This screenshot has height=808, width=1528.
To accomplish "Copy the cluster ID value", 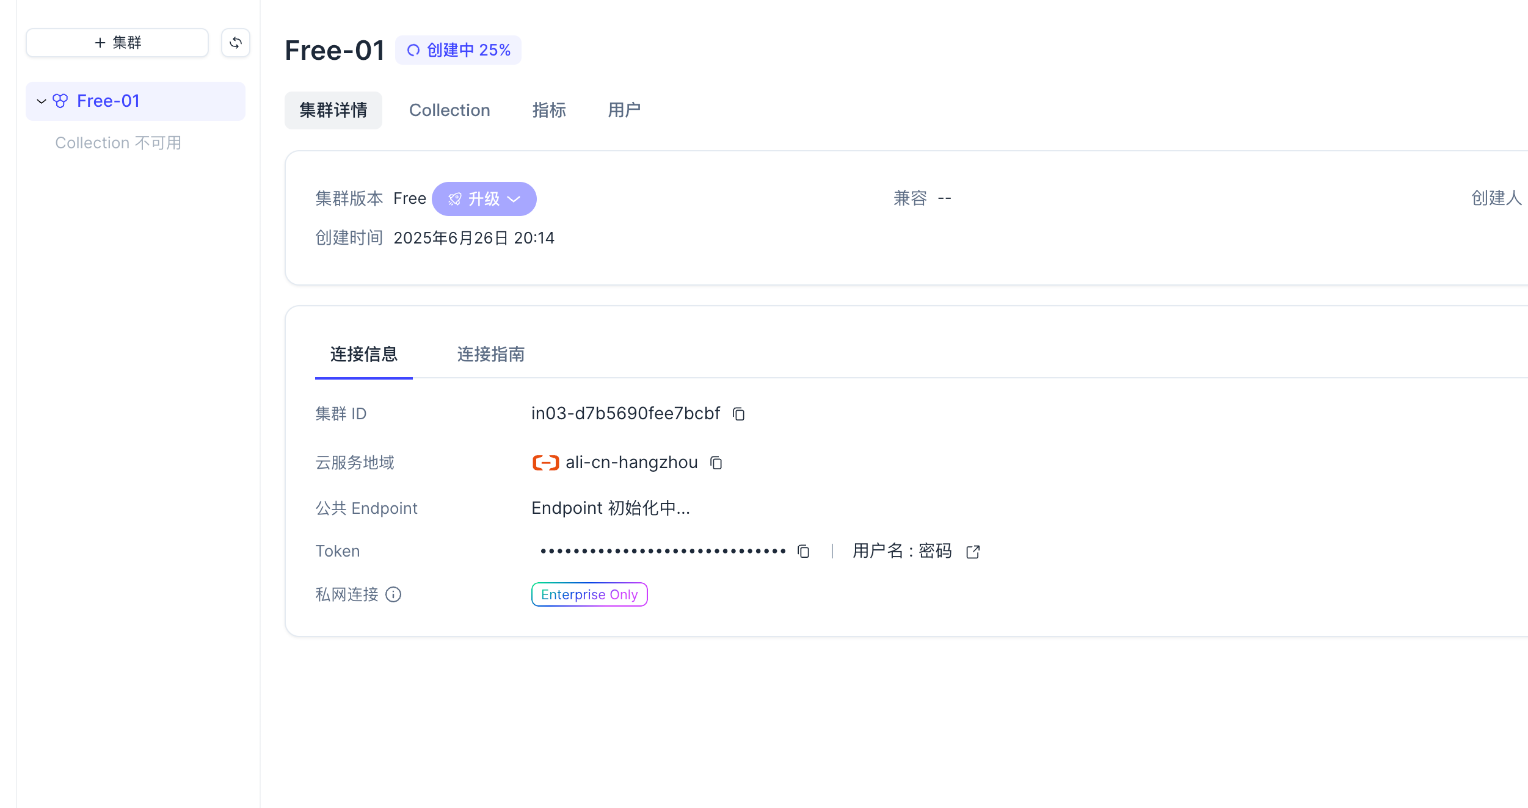I will click(738, 414).
